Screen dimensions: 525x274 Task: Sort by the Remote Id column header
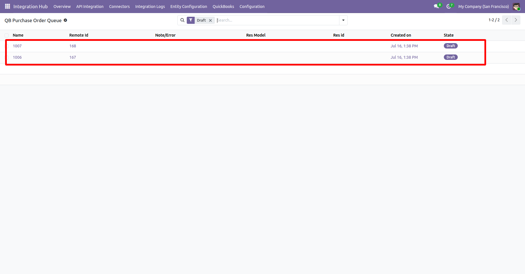[79, 35]
